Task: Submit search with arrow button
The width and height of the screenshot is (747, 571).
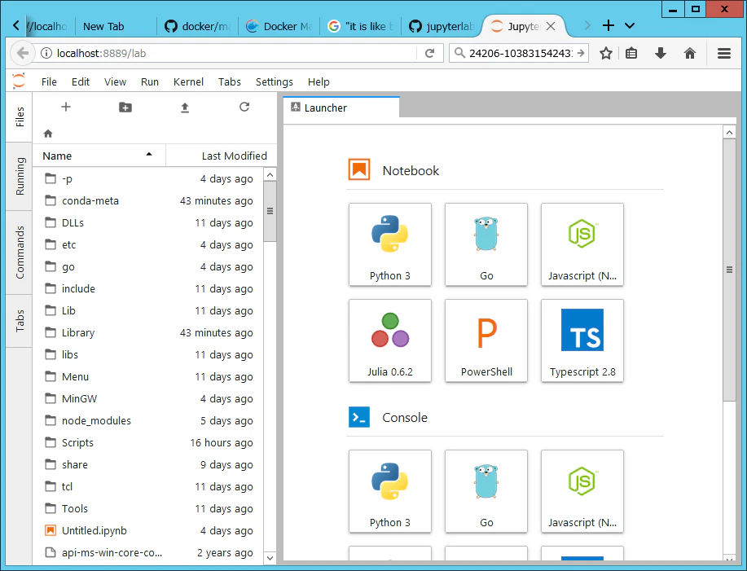Action: (581, 53)
